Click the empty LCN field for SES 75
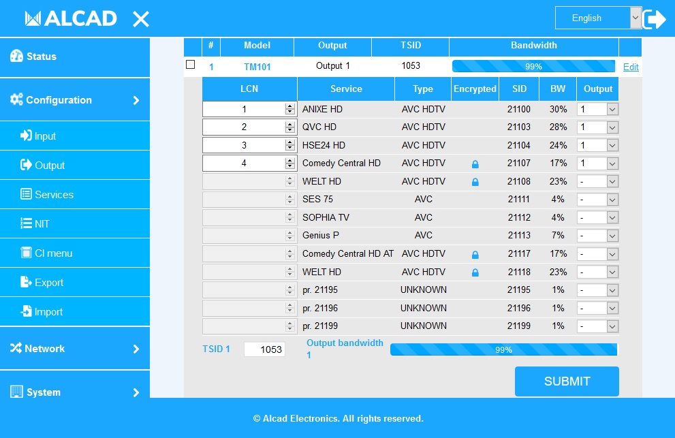 tap(249, 200)
